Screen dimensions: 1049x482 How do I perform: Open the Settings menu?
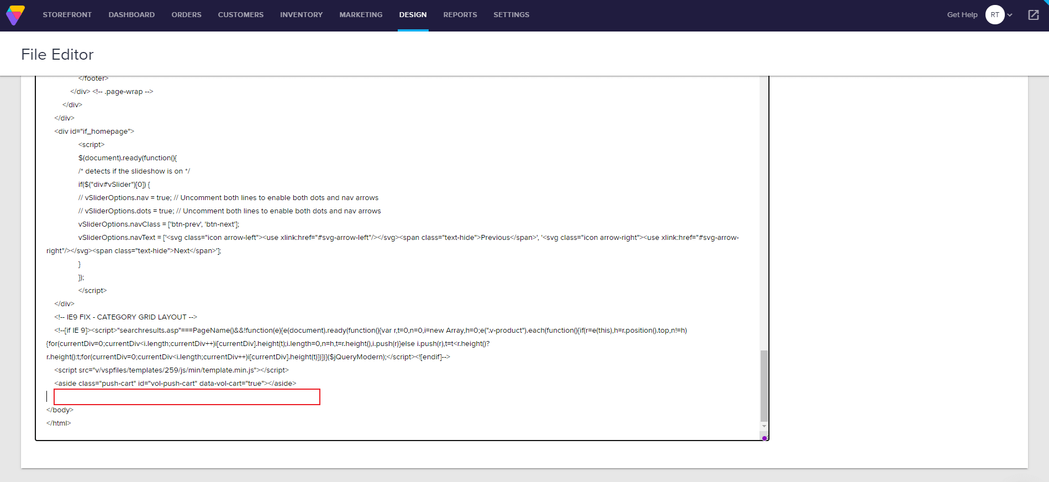512,15
